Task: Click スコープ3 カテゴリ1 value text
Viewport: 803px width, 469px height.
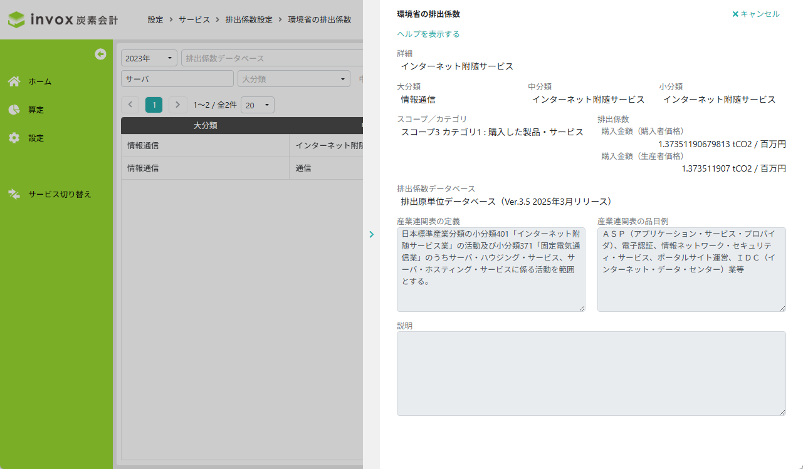Action: click(x=492, y=132)
